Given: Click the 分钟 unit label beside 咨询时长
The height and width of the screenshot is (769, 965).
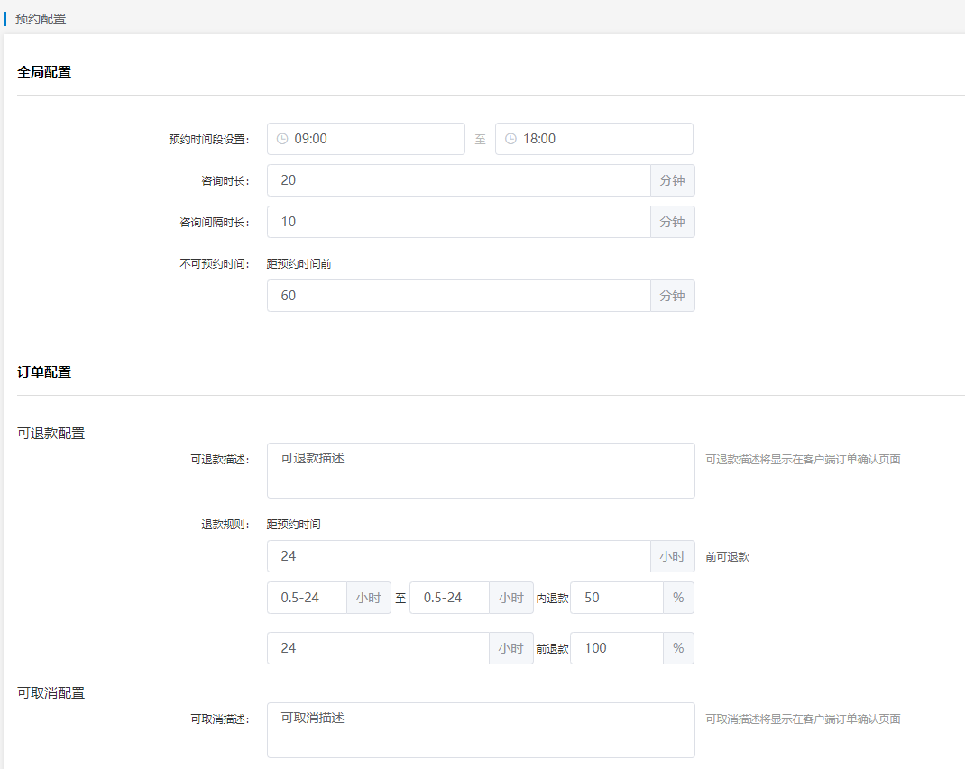Looking at the screenshot, I should (x=672, y=179).
